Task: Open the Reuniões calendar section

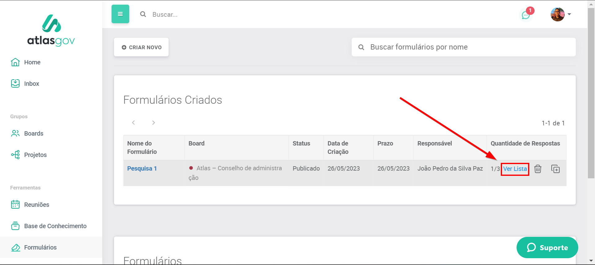Action: (x=36, y=205)
